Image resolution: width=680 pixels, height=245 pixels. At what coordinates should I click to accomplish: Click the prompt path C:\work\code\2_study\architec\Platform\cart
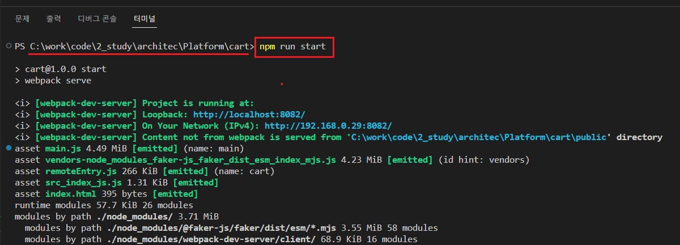click(139, 47)
